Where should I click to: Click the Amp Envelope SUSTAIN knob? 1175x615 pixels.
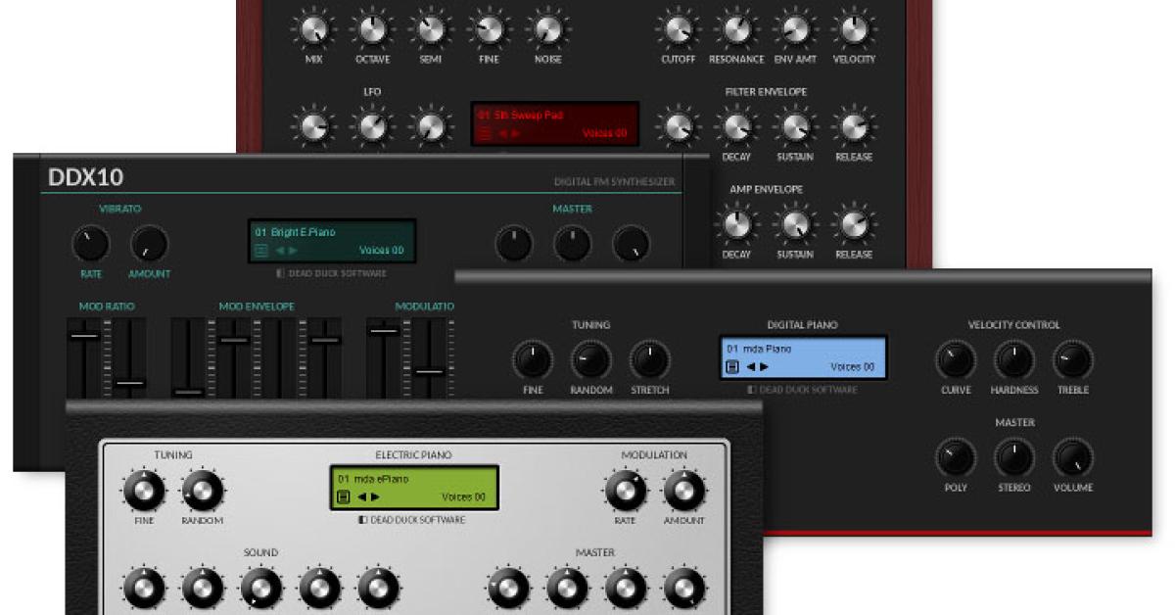coord(795,224)
